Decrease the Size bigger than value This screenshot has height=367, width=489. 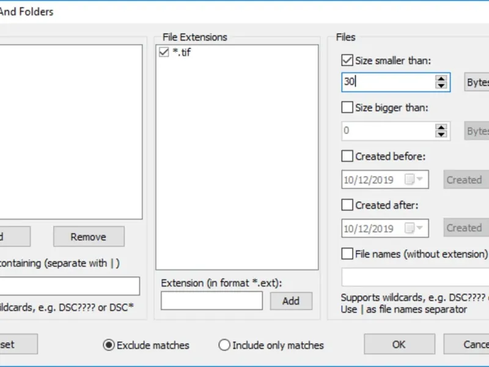click(x=441, y=134)
